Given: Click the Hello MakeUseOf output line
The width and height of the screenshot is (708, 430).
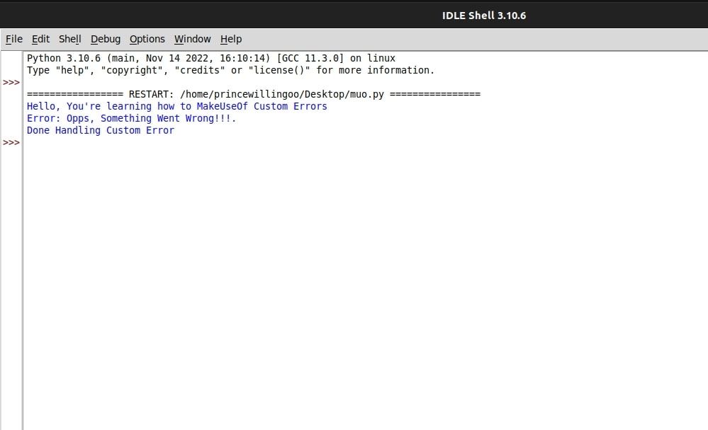Looking at the screenshot, I should click(x=176, y=106).
